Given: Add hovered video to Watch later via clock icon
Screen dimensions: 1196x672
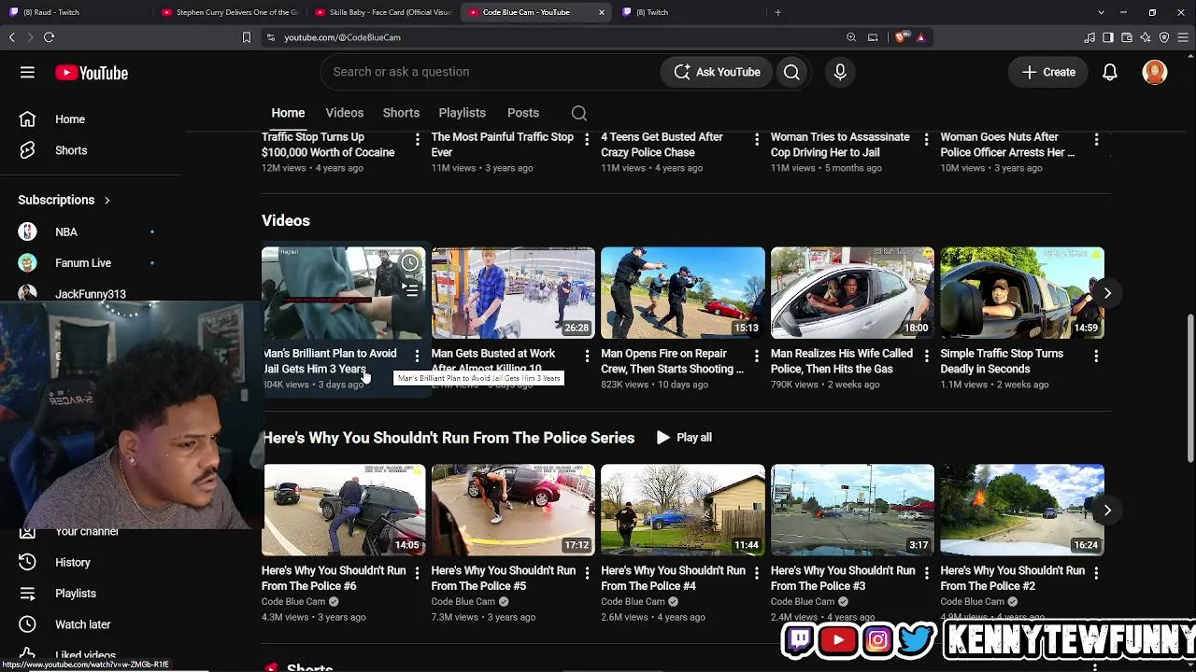Looking at the screenshot, I should (410, 263).
